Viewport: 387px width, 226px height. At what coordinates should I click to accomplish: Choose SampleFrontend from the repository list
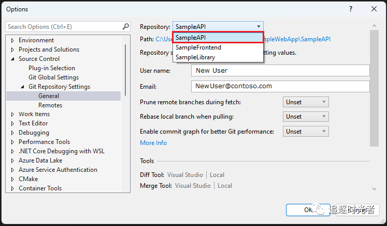point(218,47)
